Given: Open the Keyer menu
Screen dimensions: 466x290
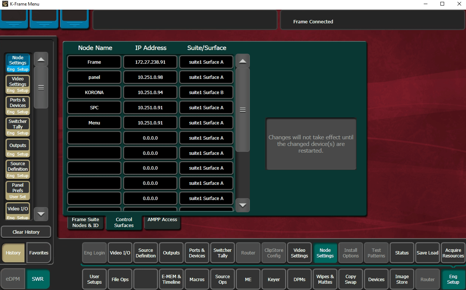Looking at the screenshot, I should (274, 279).
